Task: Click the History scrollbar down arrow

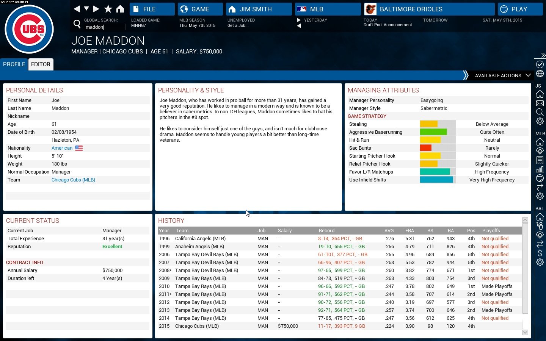Action: tap(525, 332)
